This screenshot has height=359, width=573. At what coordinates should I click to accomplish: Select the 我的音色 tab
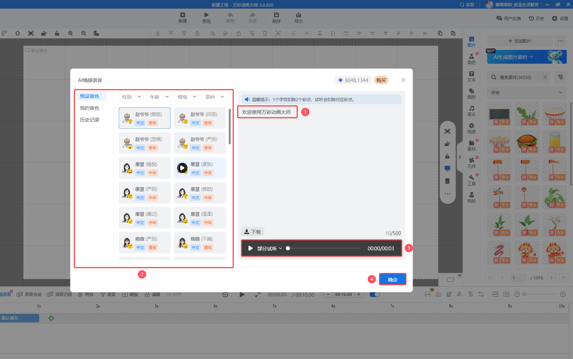pos(90,108)
